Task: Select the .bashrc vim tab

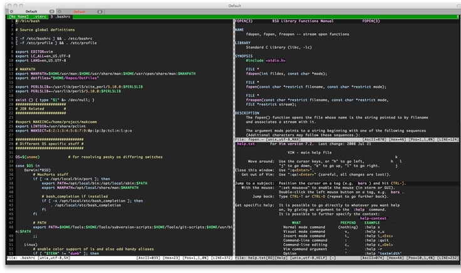Action: coord(61,17)
